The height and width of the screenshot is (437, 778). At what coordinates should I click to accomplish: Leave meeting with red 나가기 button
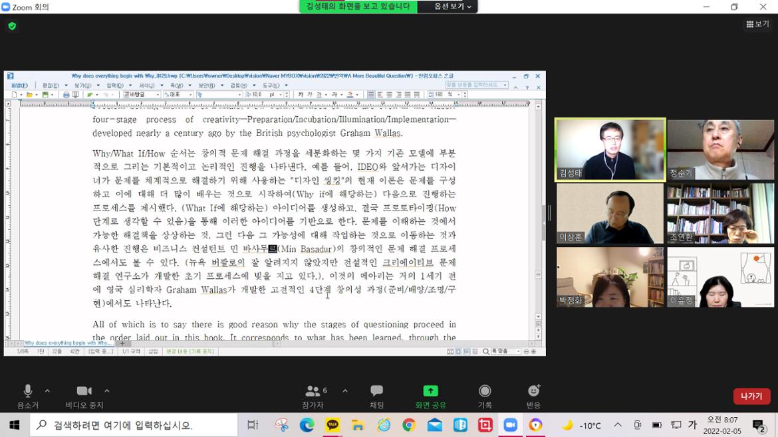click(x=751, y=396)
